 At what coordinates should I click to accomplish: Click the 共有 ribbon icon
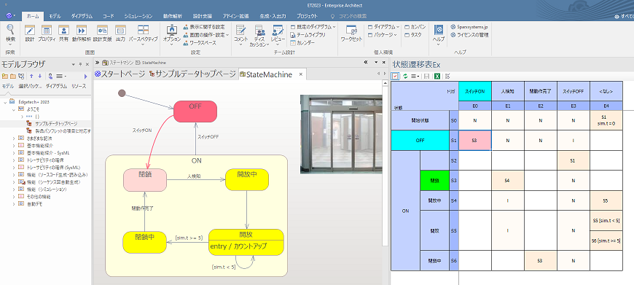63,31
